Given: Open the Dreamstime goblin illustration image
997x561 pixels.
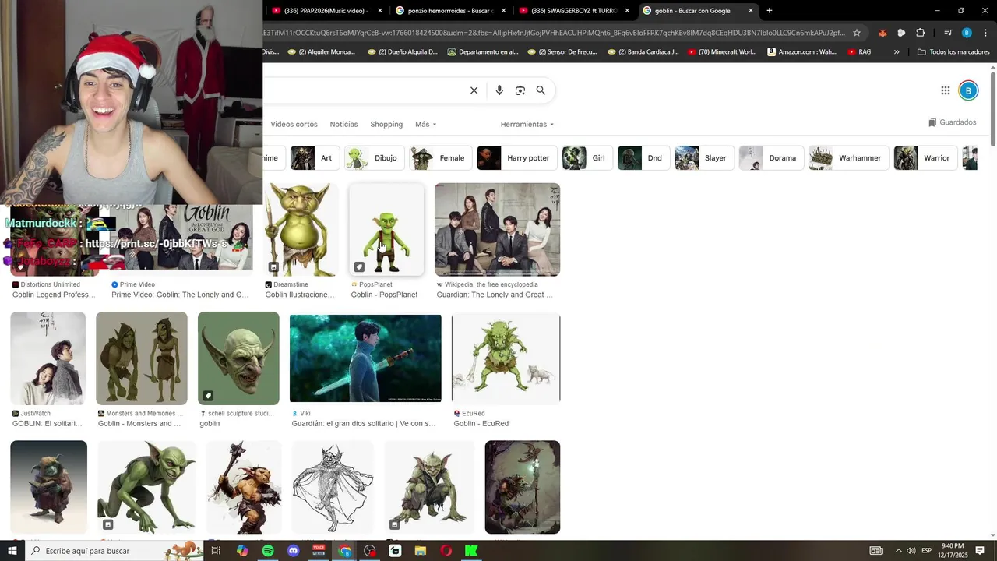Looking at the screenshot, I should pyautogui.click(x=301, y=230).
